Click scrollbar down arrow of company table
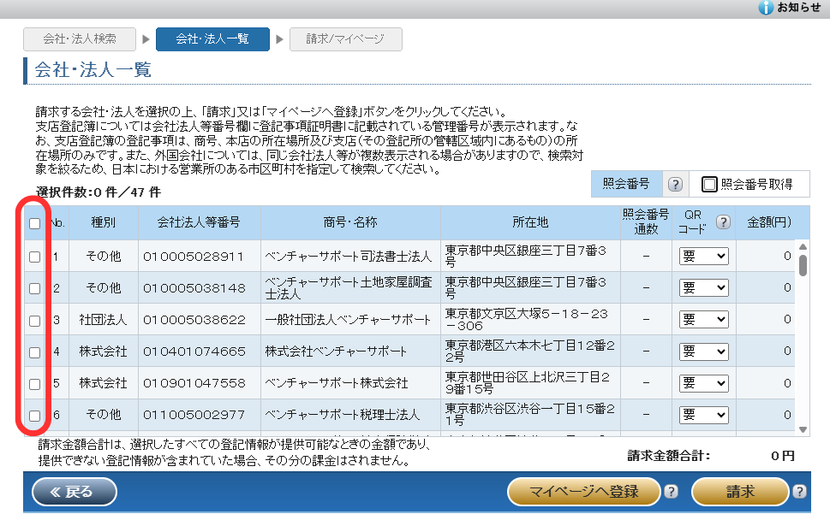This screenshot has height=514, width=830. [x=803, y=429]
